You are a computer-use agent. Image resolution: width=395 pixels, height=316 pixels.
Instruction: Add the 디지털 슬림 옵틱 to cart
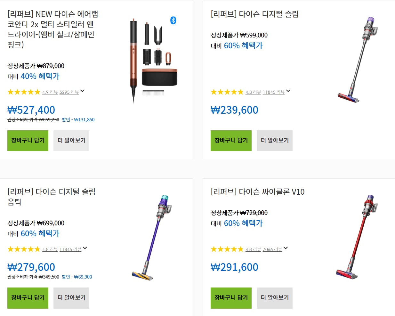coord(28,298)
